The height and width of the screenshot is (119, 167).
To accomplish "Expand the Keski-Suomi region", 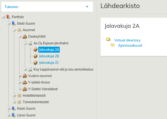I will click(9, 108).
